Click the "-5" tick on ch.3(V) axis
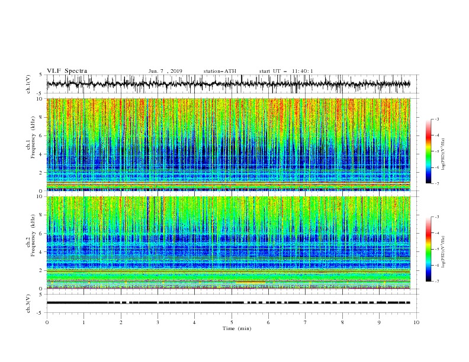Image resolution: width=469 pixels, height=362 pixels. pyautogui.click(x=40, y=313)
